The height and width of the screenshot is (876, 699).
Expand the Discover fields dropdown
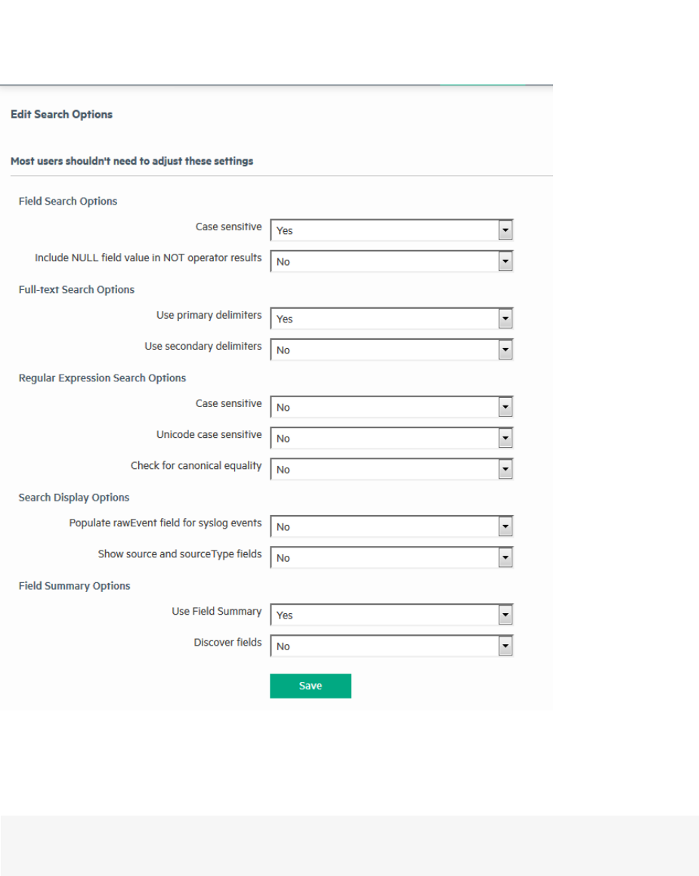pos(391,646)
